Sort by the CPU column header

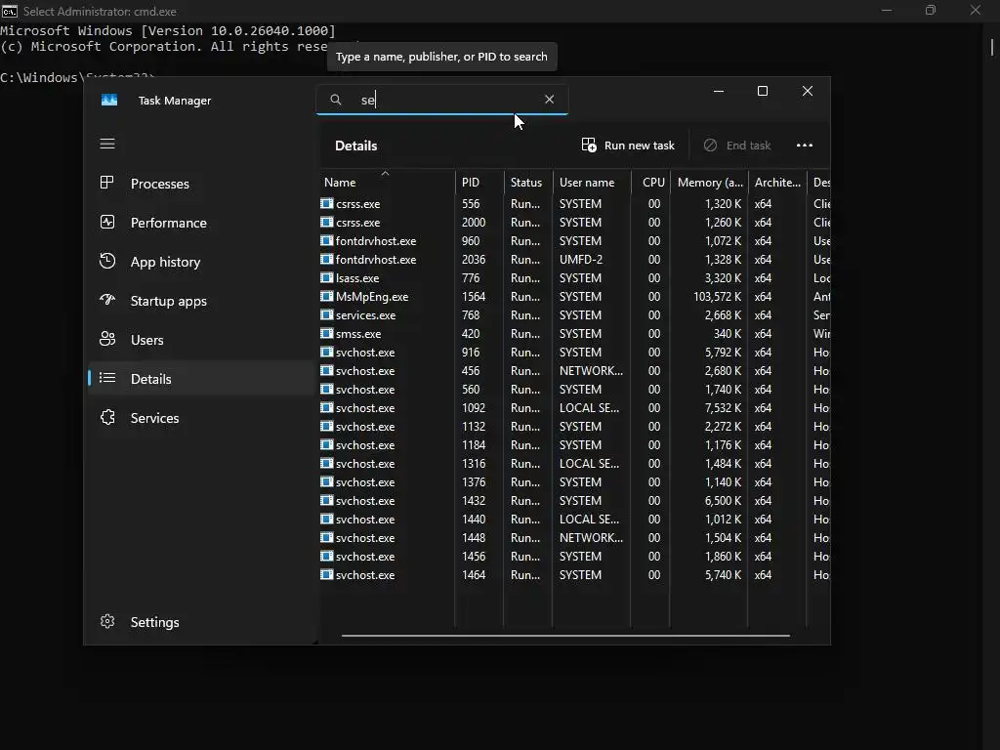coord(650,183)
